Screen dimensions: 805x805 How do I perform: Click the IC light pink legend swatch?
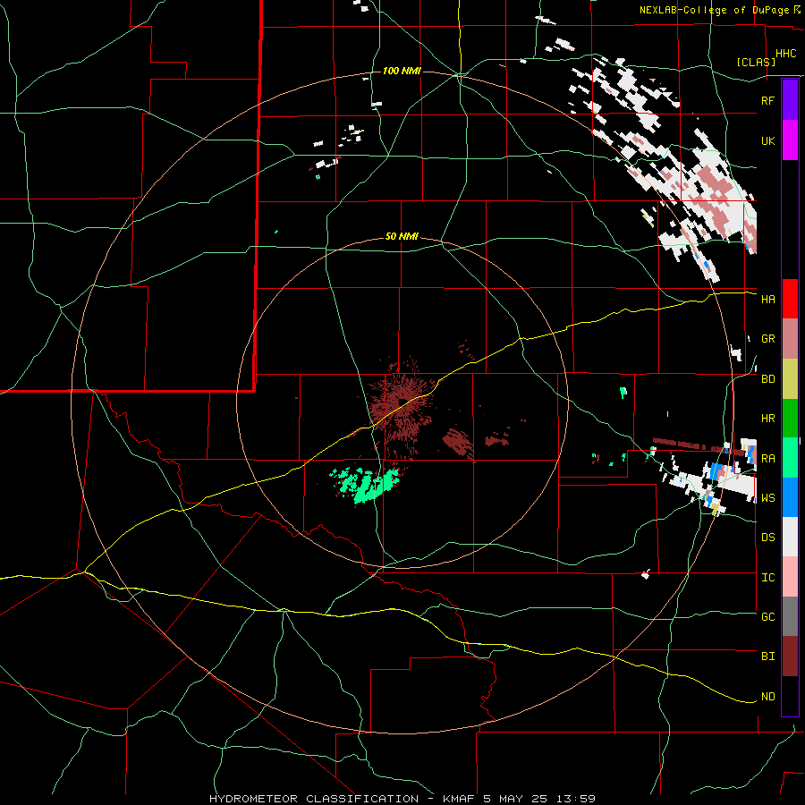click(x=790, y=577)
